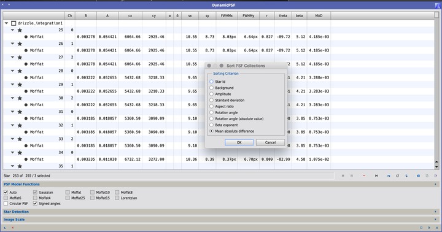Click the first gray expand-all icon in toolbar
Image resolution: width=442 pixels, height=232 pixels.
(x=343, y=176)
